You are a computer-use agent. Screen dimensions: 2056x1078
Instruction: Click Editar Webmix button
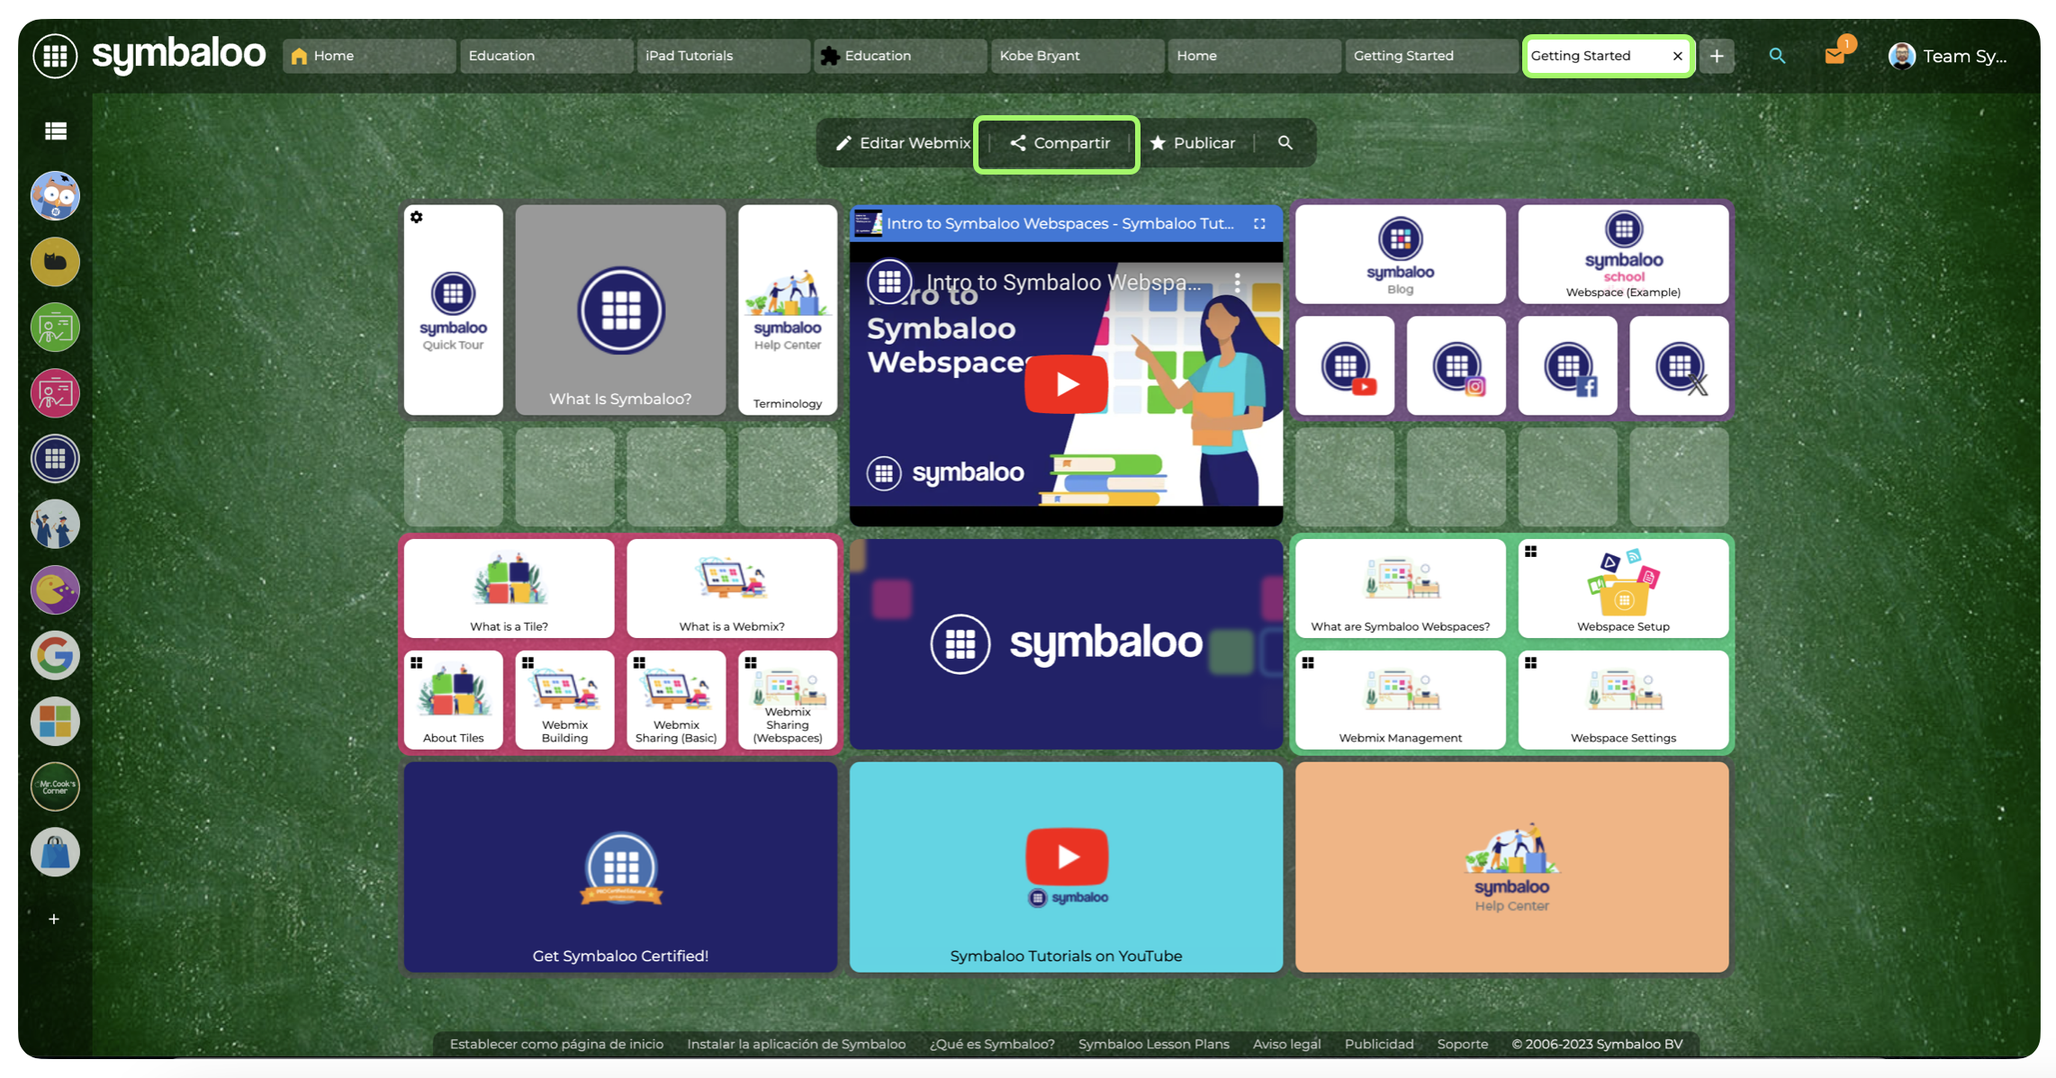tap(903, 143)
